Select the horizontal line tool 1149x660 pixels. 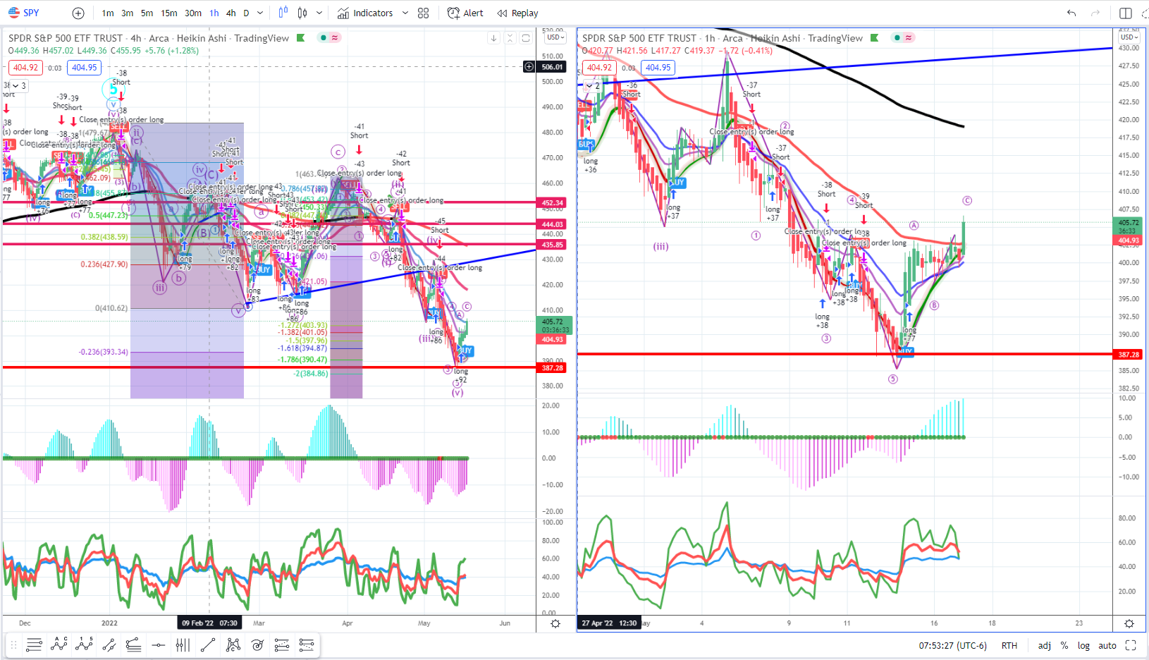pos(158,644)
